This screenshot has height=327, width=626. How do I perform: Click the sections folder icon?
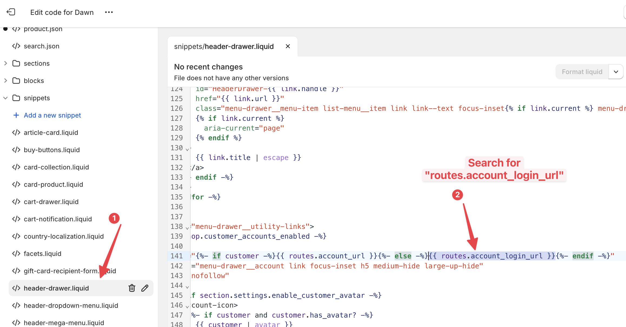(16, 63)
